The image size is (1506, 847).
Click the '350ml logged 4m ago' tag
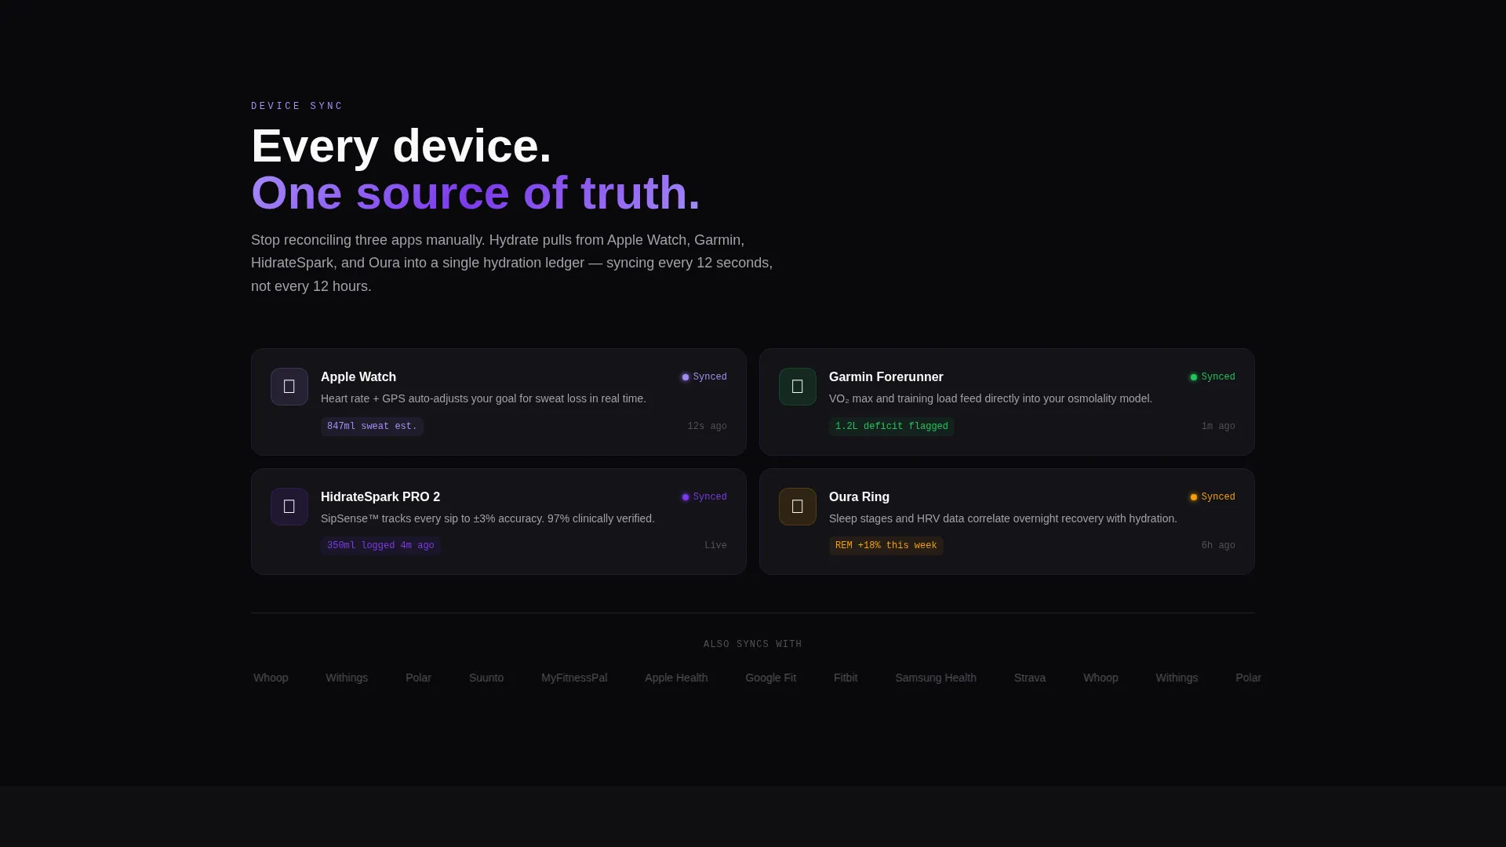[x=380, y=546]
